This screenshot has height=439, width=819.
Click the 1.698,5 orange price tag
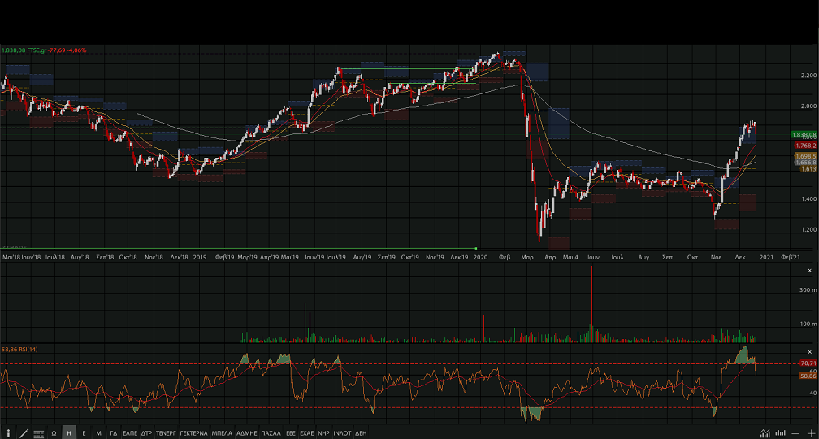point(806,156)
